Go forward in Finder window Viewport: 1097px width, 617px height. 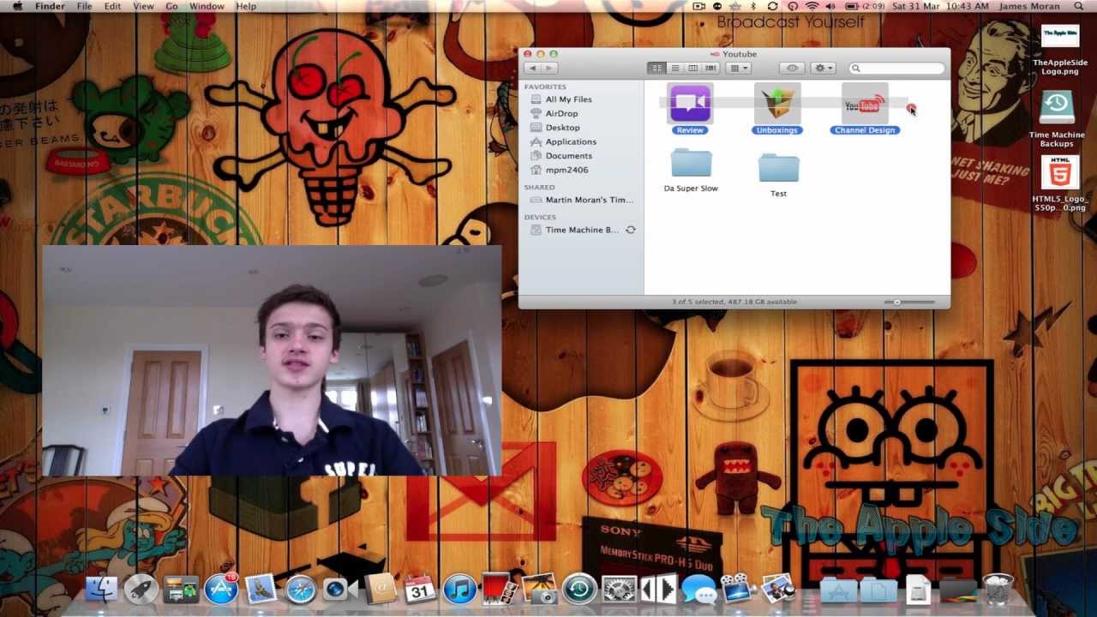(549, 68)
